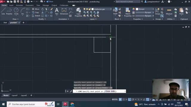Screen dimensions: 191x107
Task: Start the Dimension tool
Action: 64,11
